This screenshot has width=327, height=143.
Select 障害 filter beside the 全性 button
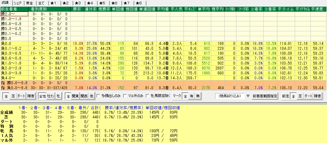(x=31, y=96)
